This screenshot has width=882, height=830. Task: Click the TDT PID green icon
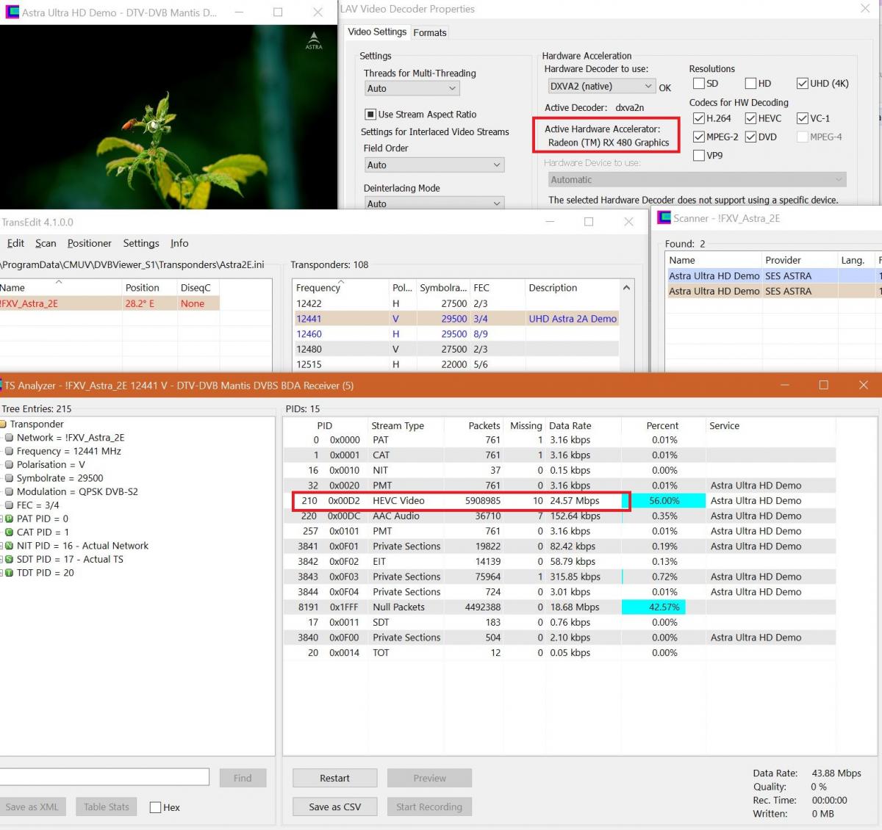coord(9,573)
